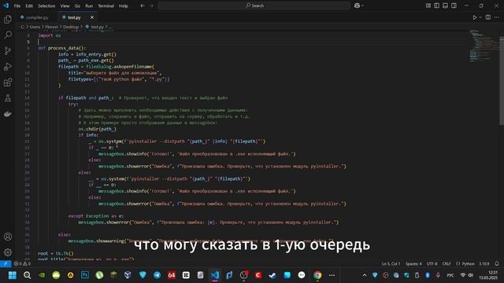Open the Run and Debug view
Screen dimensions: 504x283
[8, 66]
